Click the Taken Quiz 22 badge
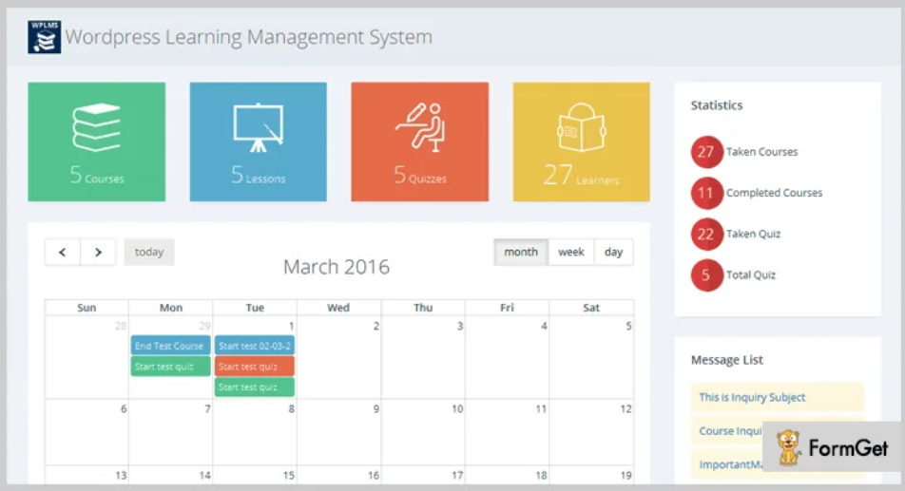 pyautogui.click(x=705, y=234)
